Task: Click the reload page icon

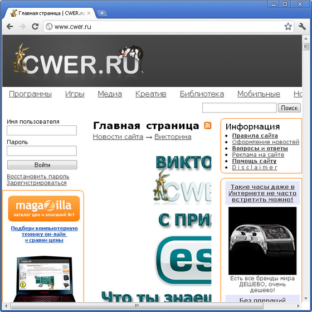Action: (x=35, y=27)
